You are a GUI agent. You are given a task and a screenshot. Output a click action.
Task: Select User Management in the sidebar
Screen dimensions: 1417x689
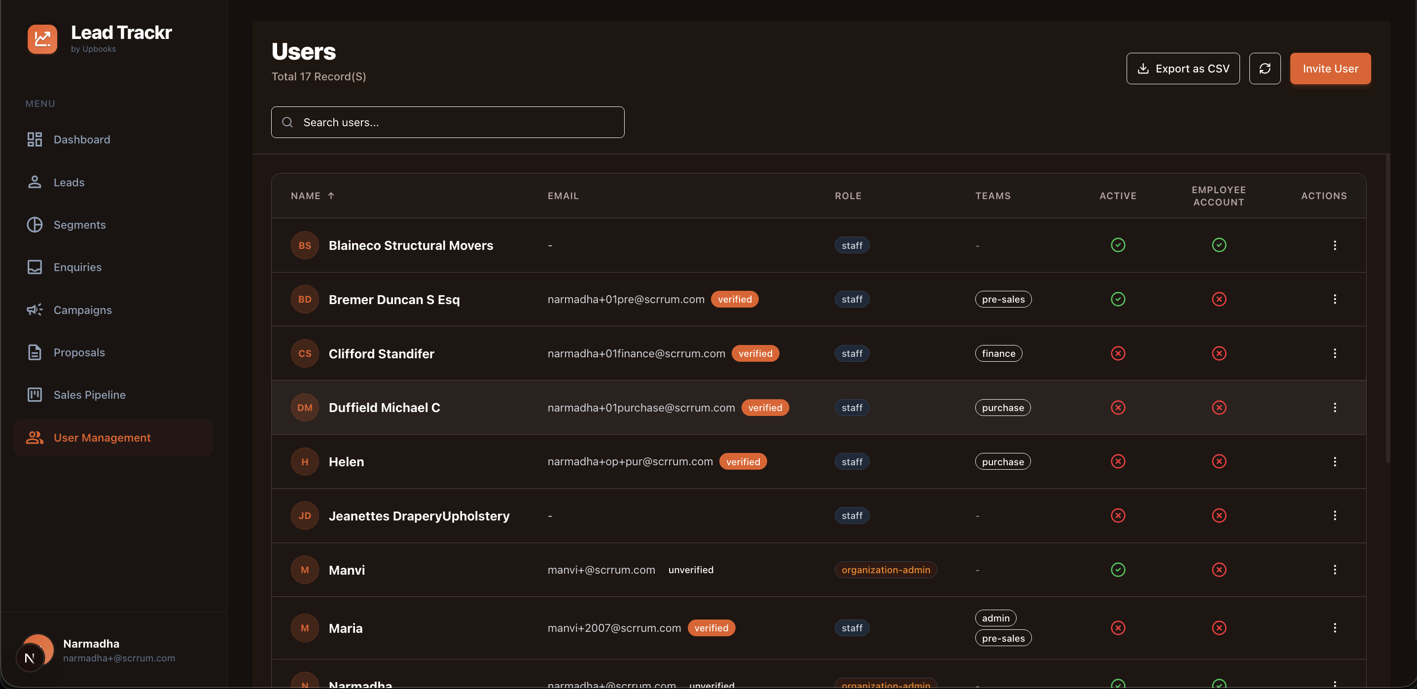coord(102,437)
